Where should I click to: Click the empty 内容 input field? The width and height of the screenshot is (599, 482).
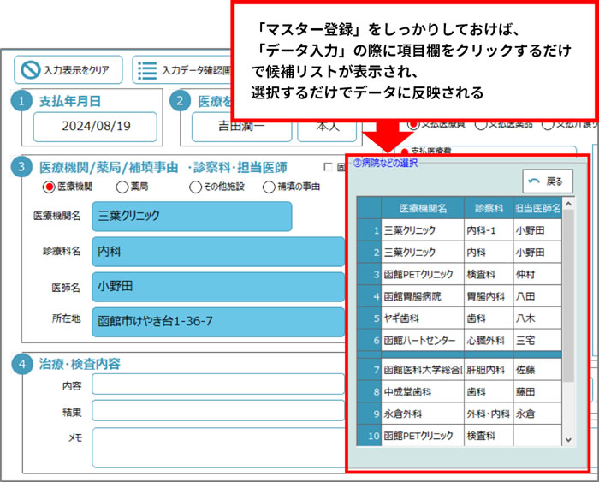tap(218, 384)
